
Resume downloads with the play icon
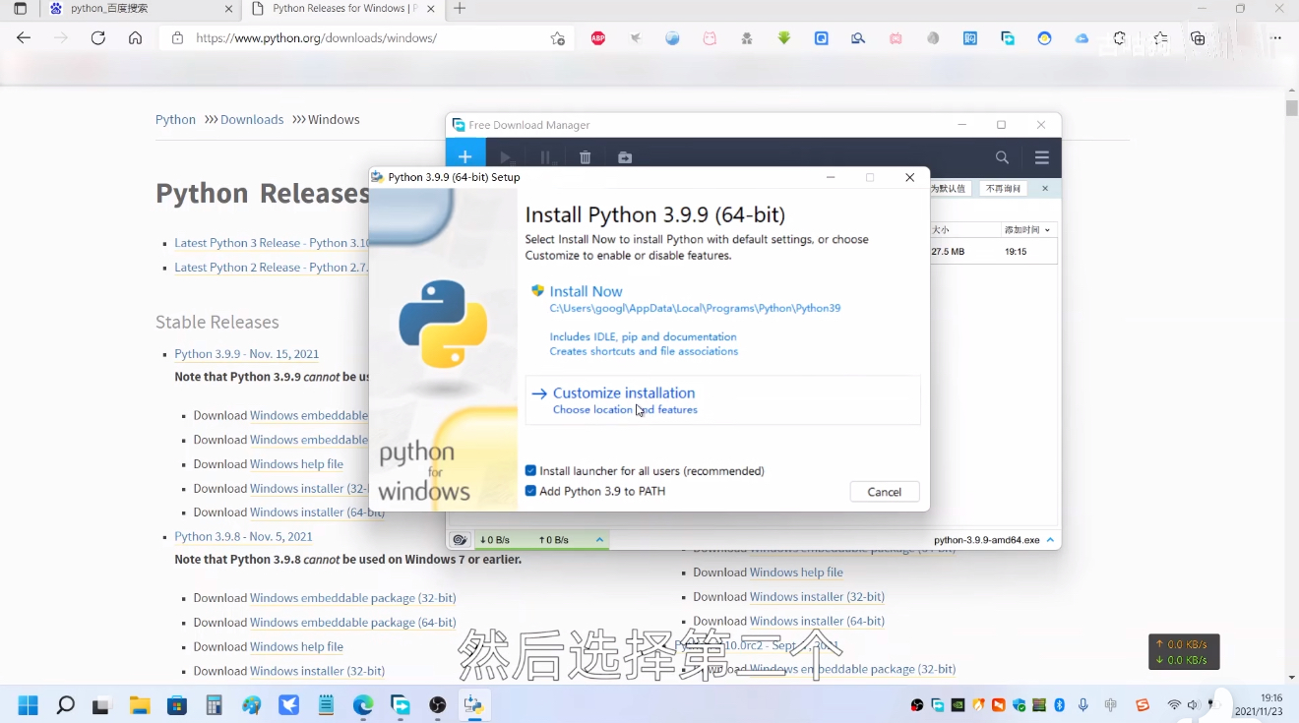coord(505,156)
